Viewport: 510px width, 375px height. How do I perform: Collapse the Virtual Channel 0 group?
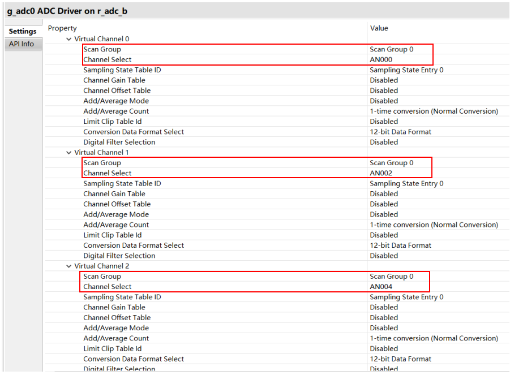pyautogui.click(x=68, y=39)
